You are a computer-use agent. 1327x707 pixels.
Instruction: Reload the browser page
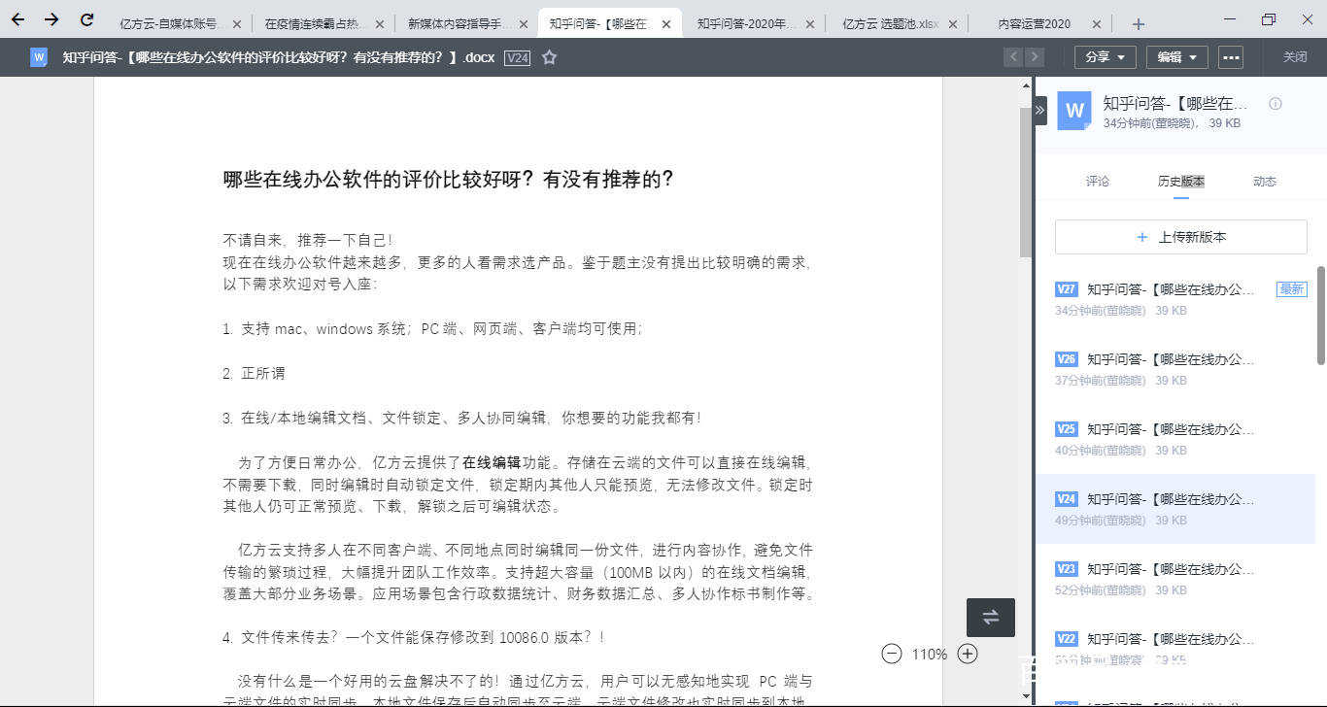(86, 19)
